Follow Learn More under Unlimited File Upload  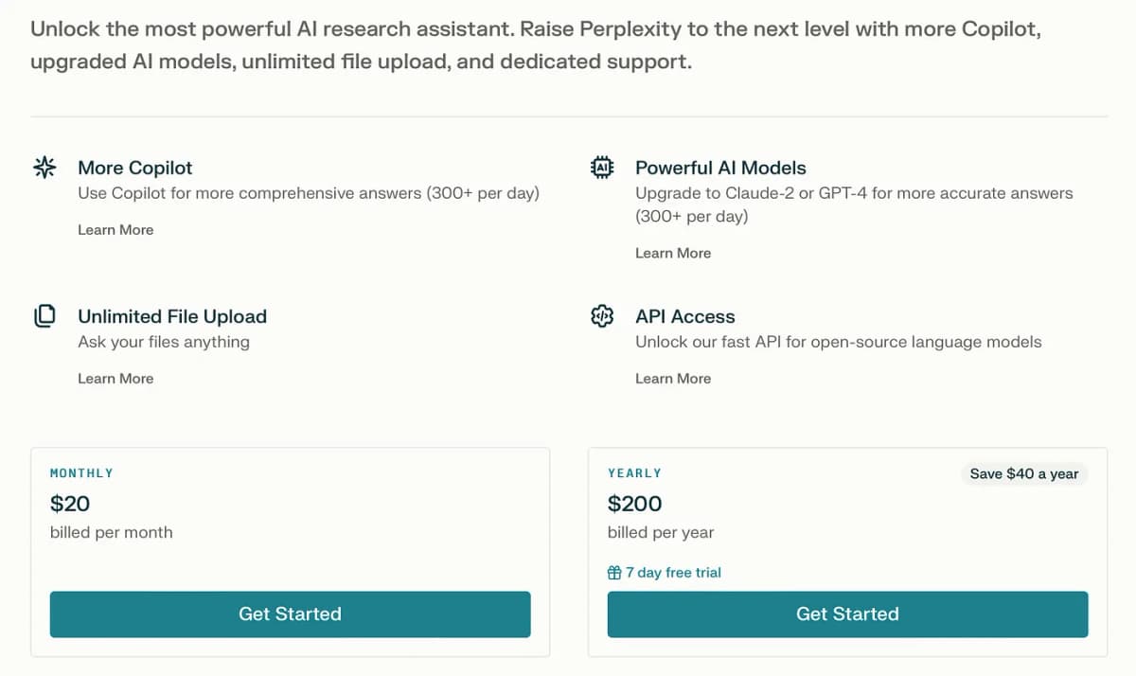pos(115,379)
